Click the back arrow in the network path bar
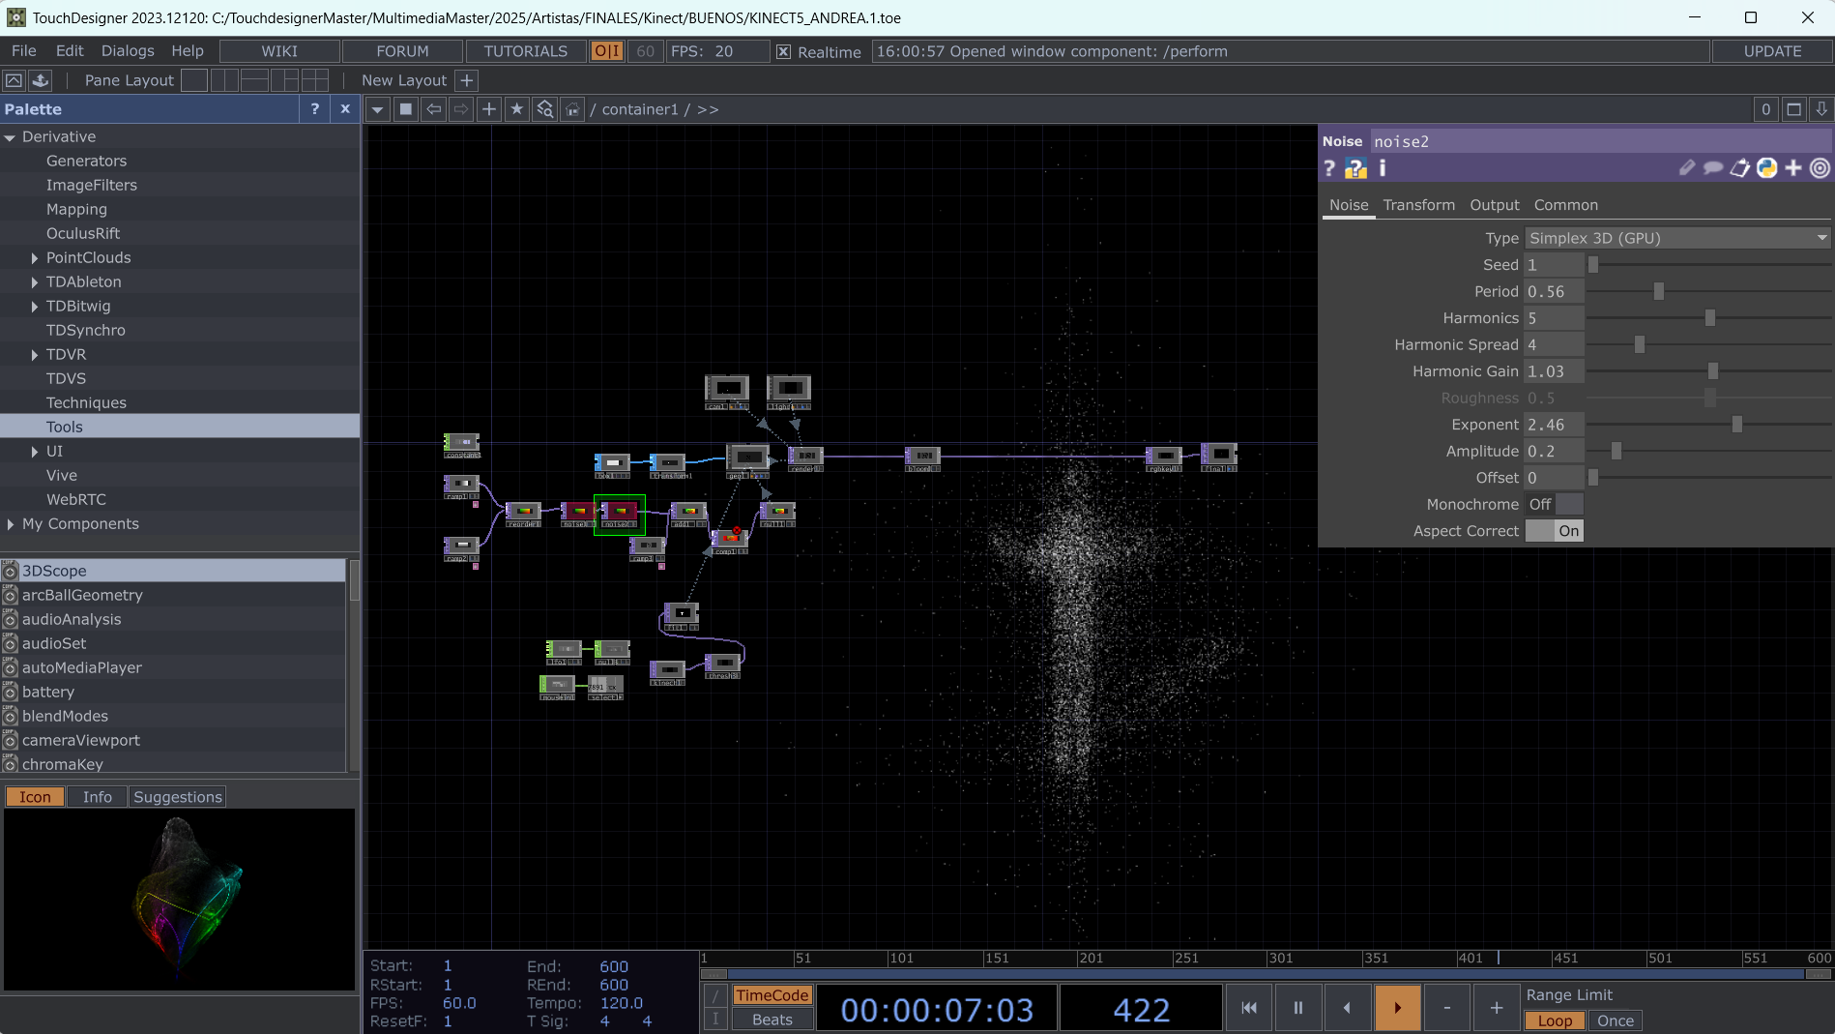This screenshot has height=1034, width=1835. [x=434, y=109]
